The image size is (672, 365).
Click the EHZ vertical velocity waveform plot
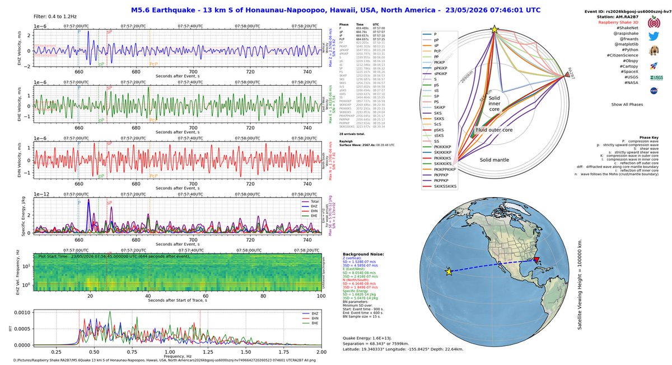coord(178,48)
